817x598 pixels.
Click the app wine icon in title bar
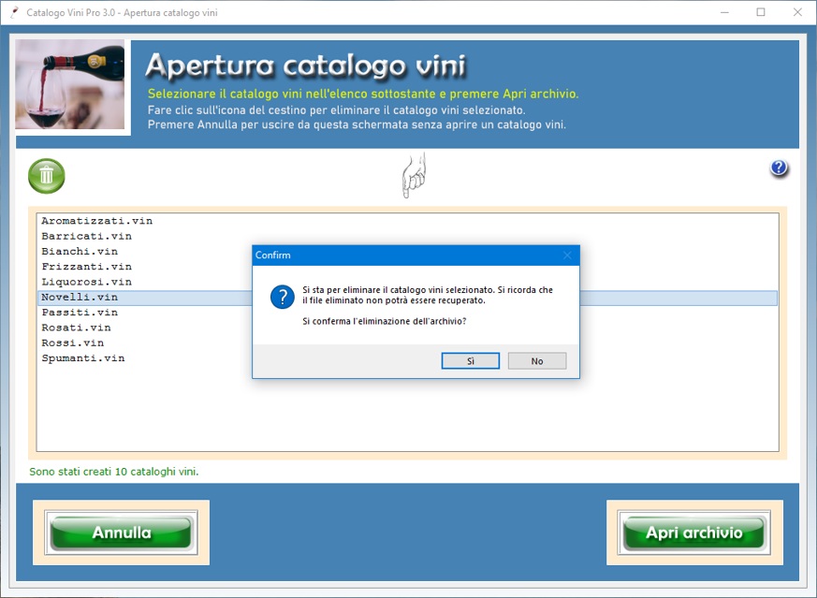click(x=14, y=12)
